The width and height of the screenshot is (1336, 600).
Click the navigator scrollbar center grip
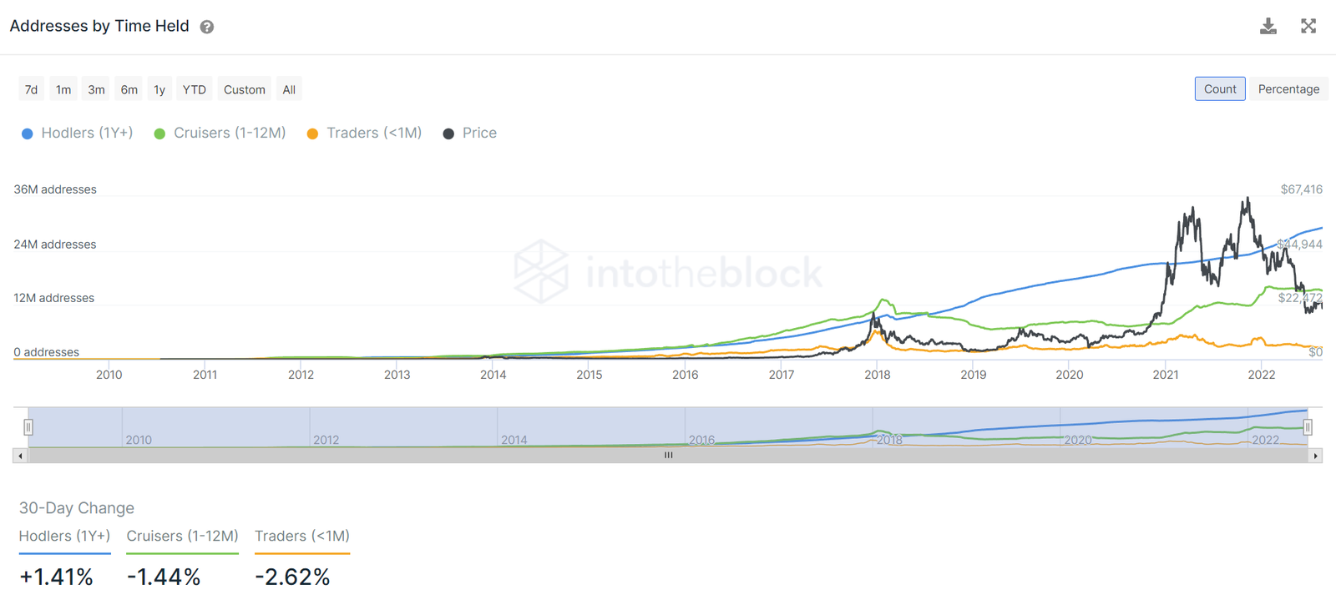click(668, 456)
